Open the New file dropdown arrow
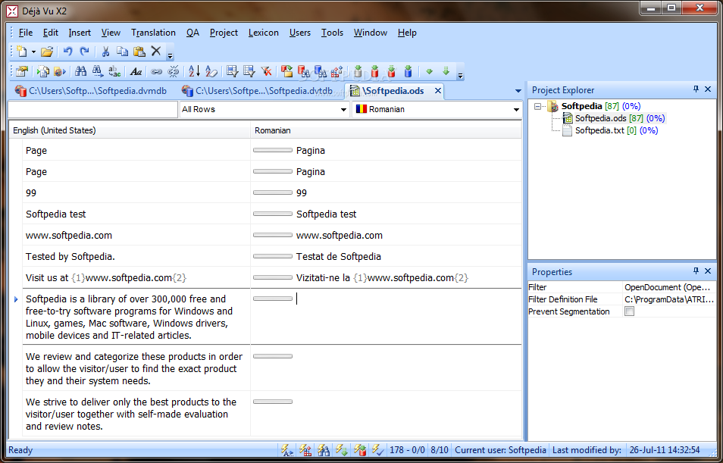The image size is (723, 463). [33, 52]
